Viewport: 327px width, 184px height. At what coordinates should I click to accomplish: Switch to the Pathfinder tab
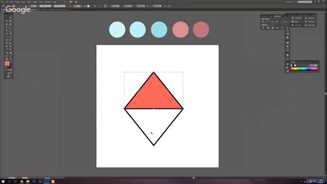click(x=277, y=16)
